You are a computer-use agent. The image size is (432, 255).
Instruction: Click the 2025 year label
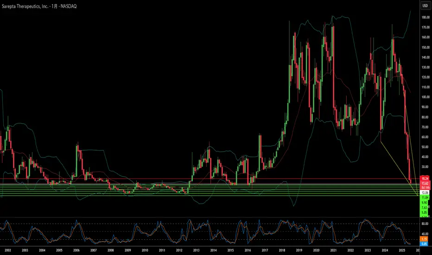(402, 250)
